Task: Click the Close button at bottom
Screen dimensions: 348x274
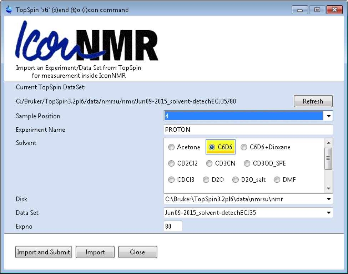Action: point(137,252)
